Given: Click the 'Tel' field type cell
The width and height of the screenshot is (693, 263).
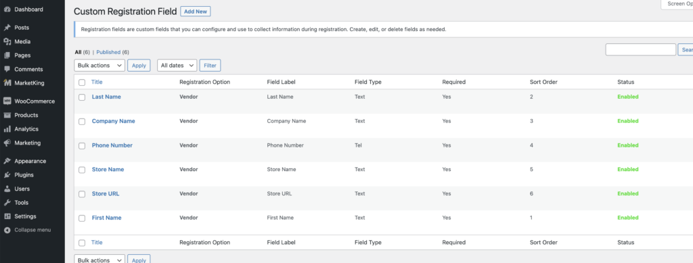Looking at the screenshot, I should [x=359, y=145].
